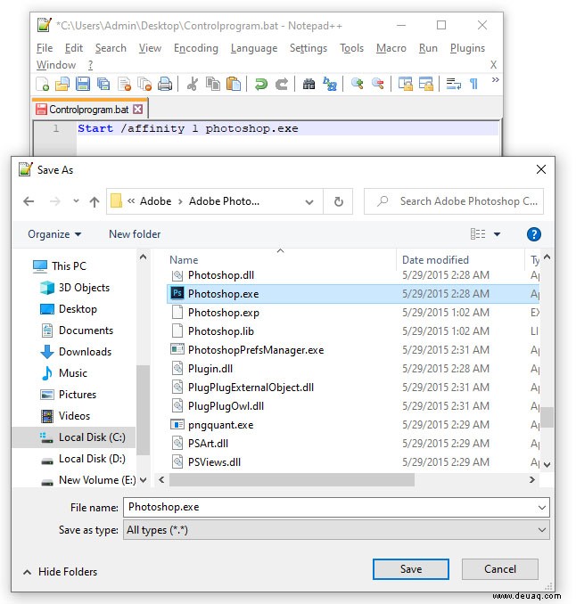Expand the address bar path dropdown
The height and width of the screenshot is (604, 576).
tap(309, 201)
